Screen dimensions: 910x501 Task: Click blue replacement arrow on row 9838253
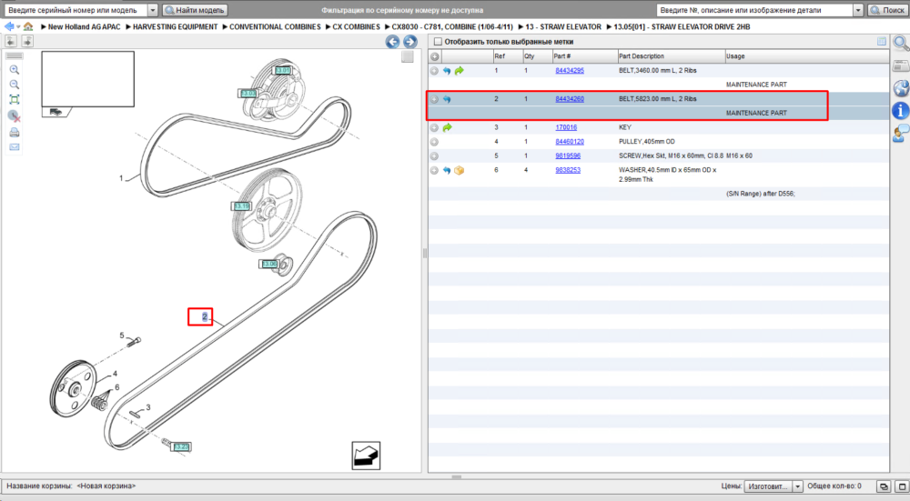[x=446, y=170]
